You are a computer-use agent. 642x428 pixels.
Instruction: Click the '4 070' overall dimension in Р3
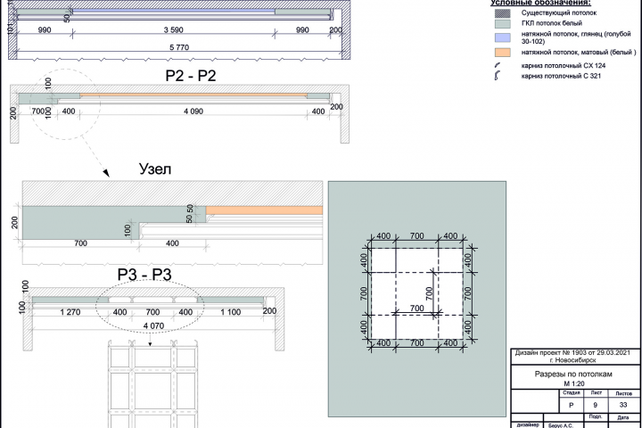click(x=153, y=326)
